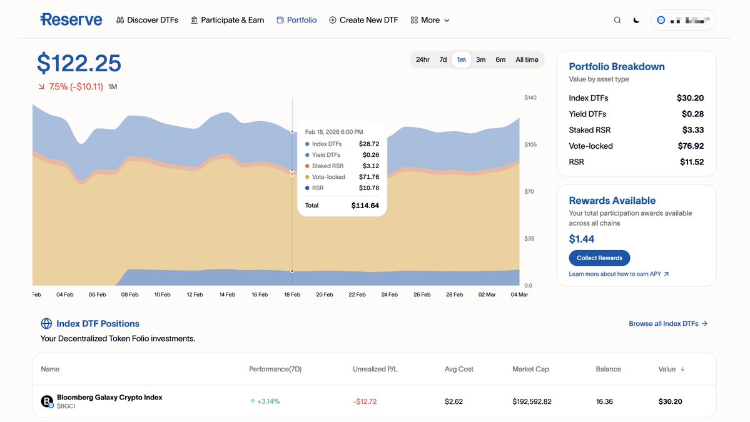Viewport: 750px width, 422px height.
Task: Click the bank icon for Participate & Earn
Action: pos(194,20)
